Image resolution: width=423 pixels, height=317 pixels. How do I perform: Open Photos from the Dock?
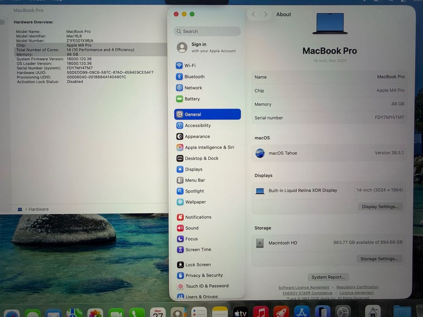coord(95,313)
